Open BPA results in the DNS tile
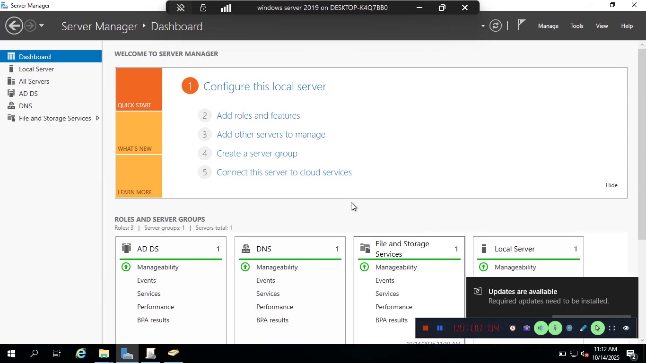Viewport: 646px width, 363px height. click(272, 320)
